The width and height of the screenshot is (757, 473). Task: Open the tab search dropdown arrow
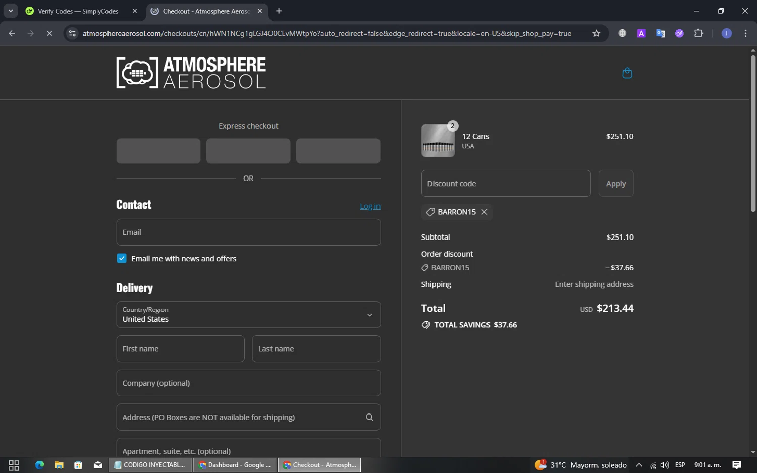click(x=11, y=11)
